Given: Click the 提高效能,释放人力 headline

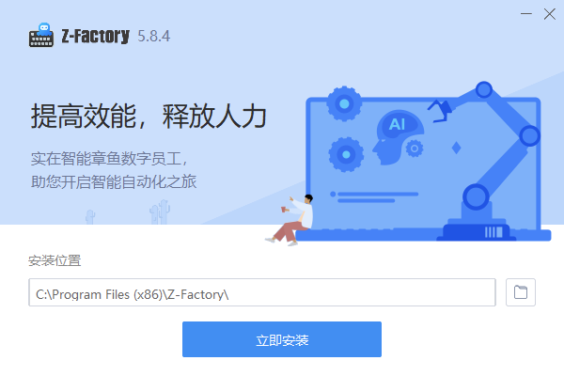Looking at the screenshot, I should coord(149,116).
